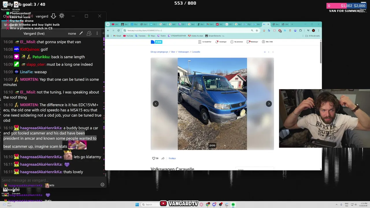Go back using the browser back arrow
370x208 pixels.
[x=108, y=30]
